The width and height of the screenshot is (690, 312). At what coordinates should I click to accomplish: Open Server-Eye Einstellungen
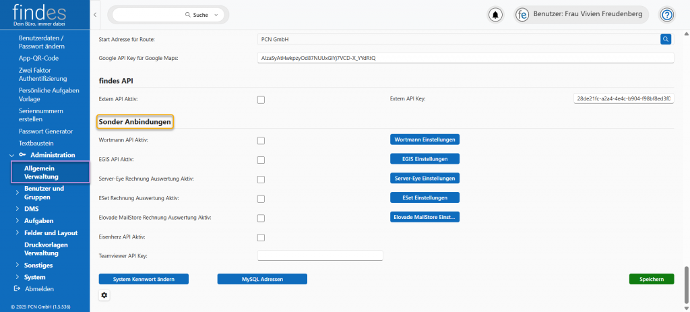(x=425, y=179)
